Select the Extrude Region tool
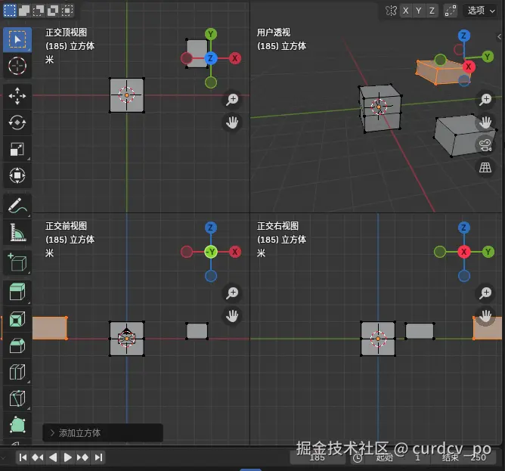Viewport: 505px width, 471px height. [x=17, y=293]
